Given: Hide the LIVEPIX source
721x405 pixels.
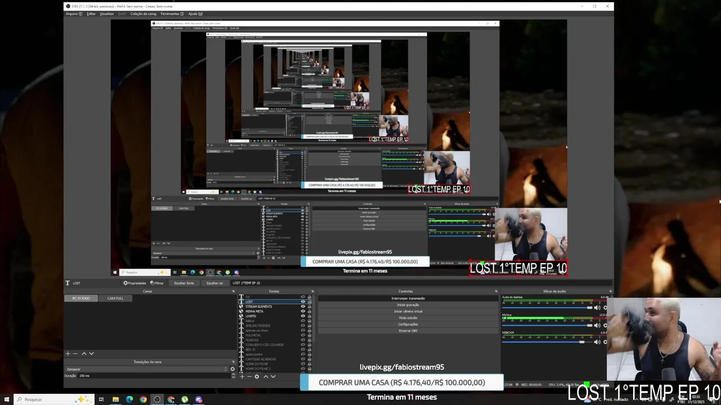Looking at the screenshot, I should (x=303, y=316).
